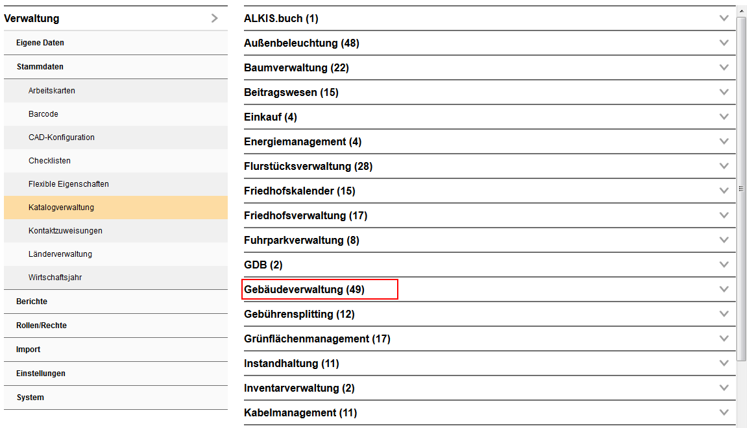Go to Berichte section
Viewport: 752px width, 428px height.
32,302
